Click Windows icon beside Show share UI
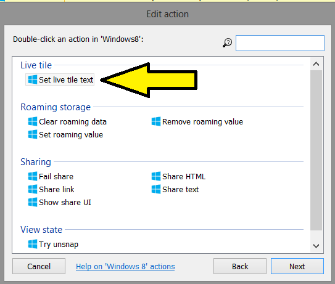 pyautogui.click(x=33, y=202)
